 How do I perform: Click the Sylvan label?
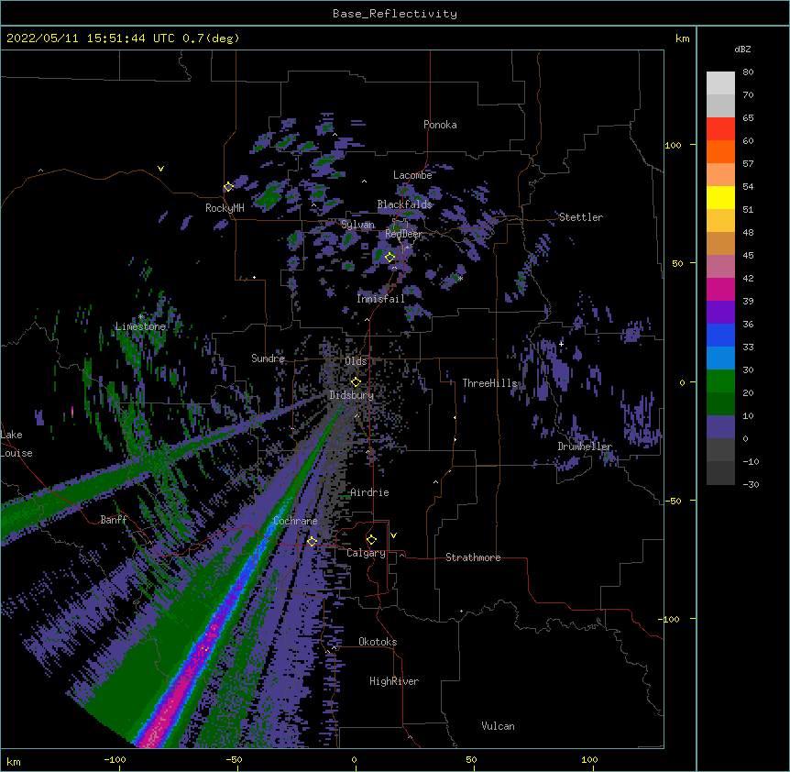[357, 225]
